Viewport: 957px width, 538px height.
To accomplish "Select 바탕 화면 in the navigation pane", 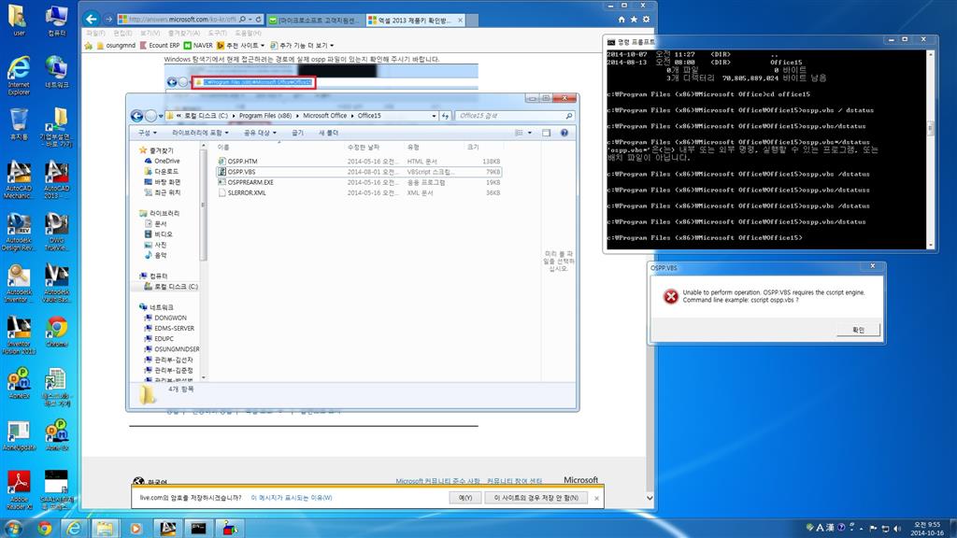I will click(167, 182).
